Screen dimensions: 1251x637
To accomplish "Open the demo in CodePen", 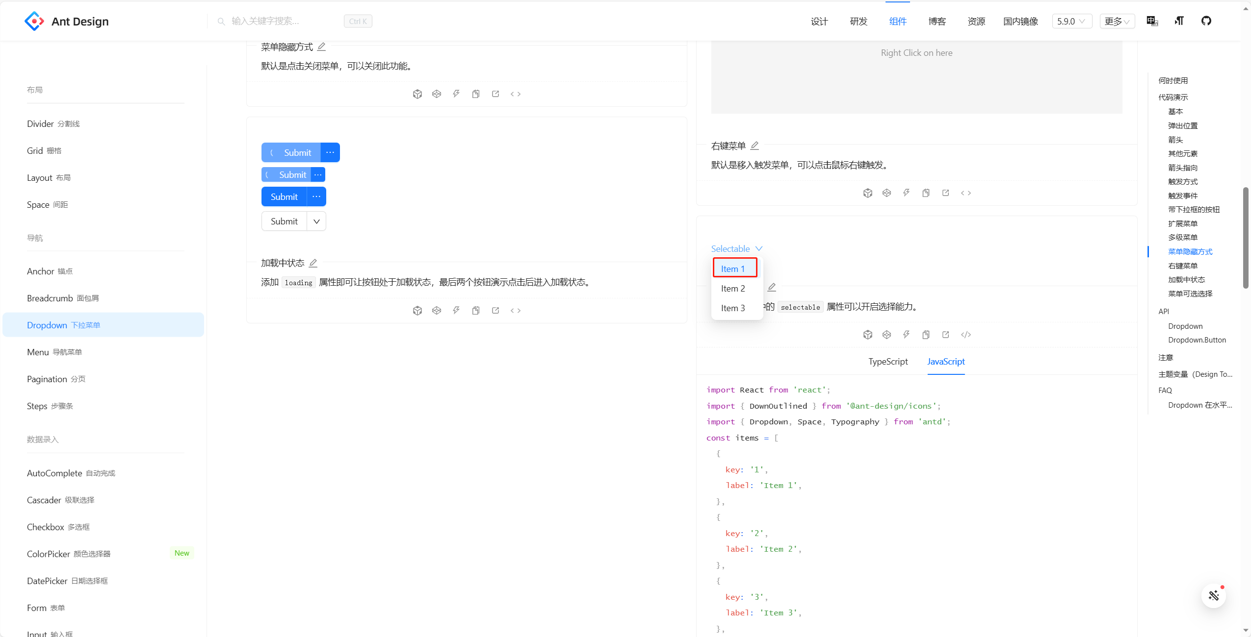I will coord(886,334).
